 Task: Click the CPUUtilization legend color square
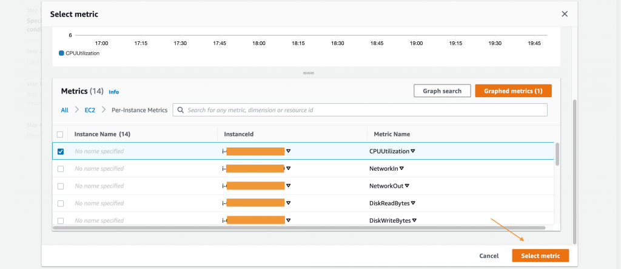pos(61,53)
